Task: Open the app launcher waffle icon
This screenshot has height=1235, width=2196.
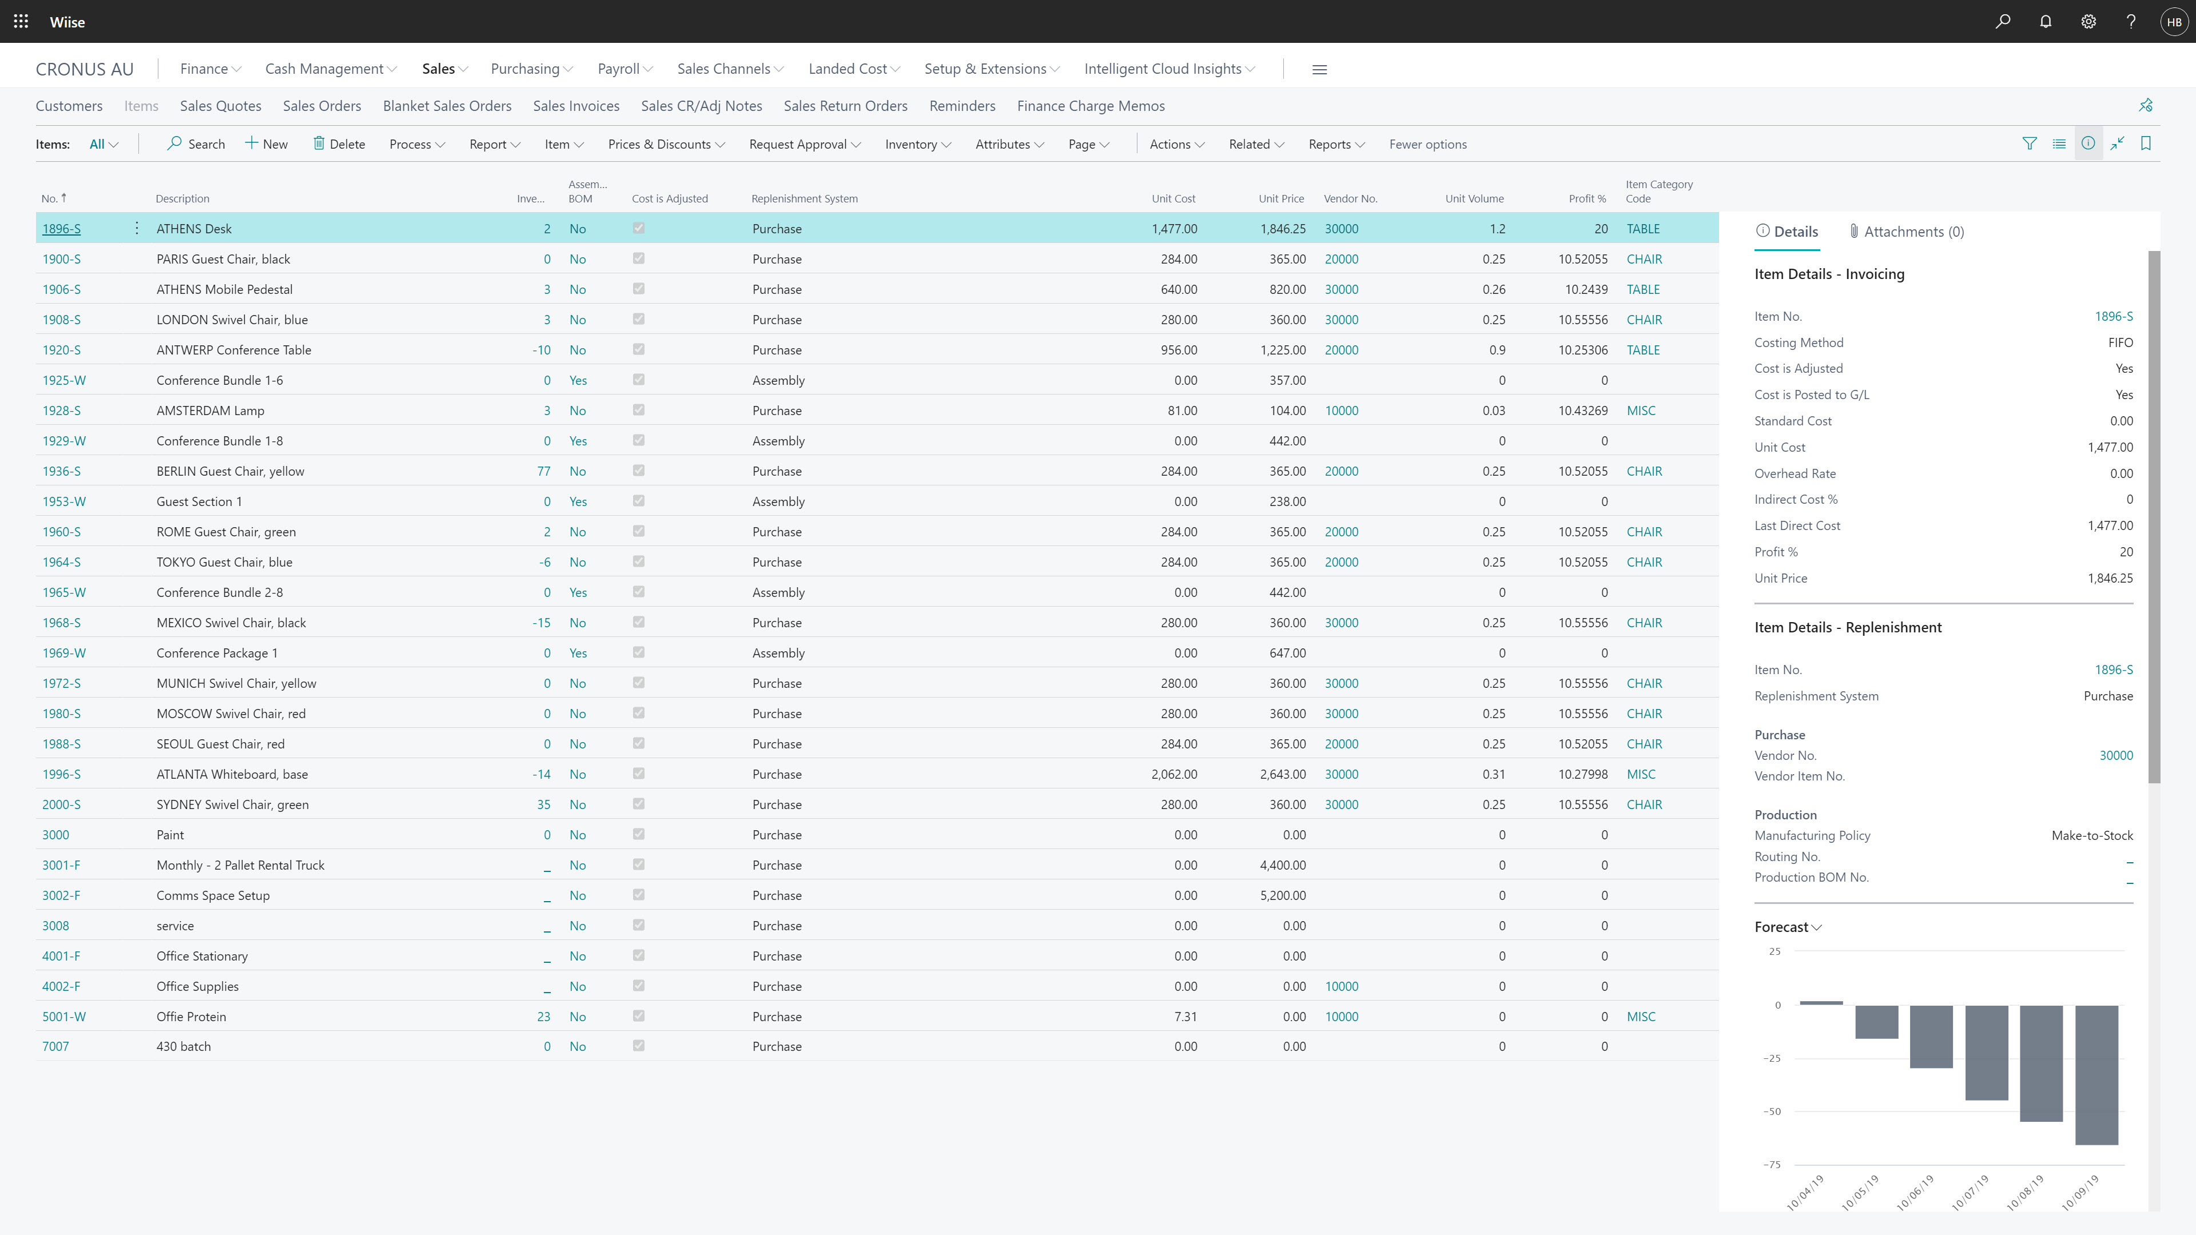Action: tap(21, 21)
